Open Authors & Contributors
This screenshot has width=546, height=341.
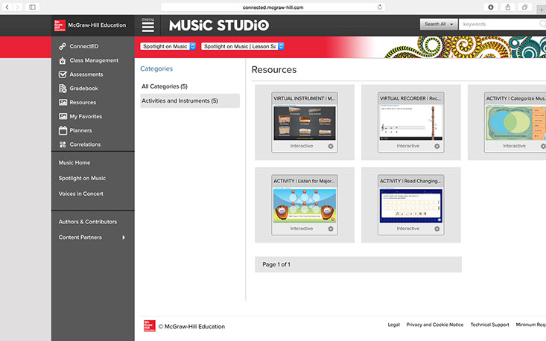point(88,222)
